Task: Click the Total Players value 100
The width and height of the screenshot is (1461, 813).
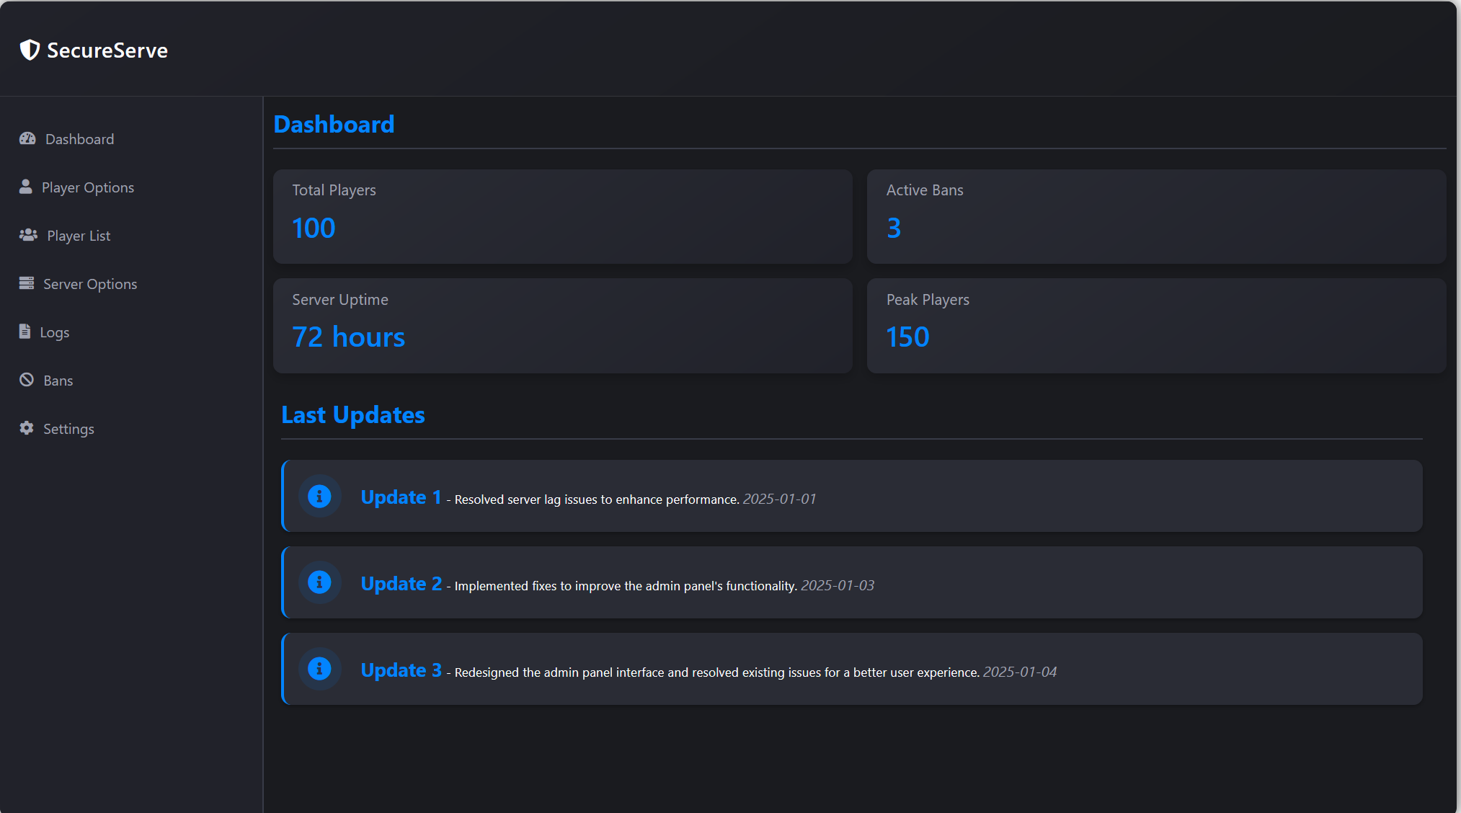Action: tap(314, 228)
